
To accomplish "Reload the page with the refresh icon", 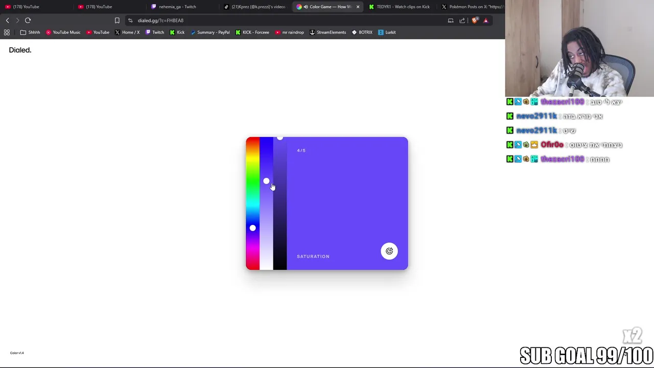I will click(x=28, y=20).
